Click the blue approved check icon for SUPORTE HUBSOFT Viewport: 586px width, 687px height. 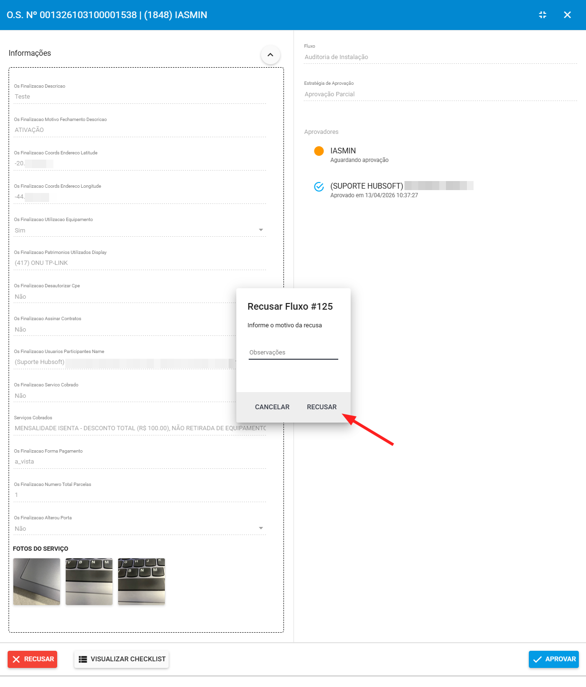(x=319, y=187)
